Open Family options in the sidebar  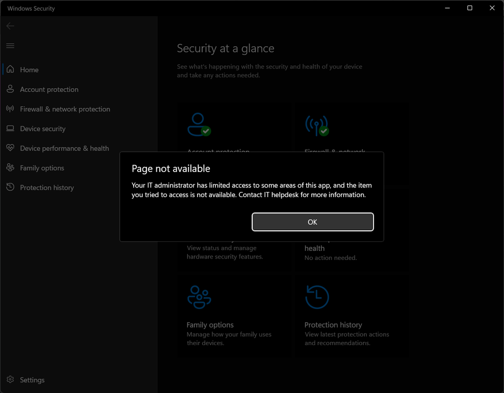pyautogui.click(x=42, y=168)
